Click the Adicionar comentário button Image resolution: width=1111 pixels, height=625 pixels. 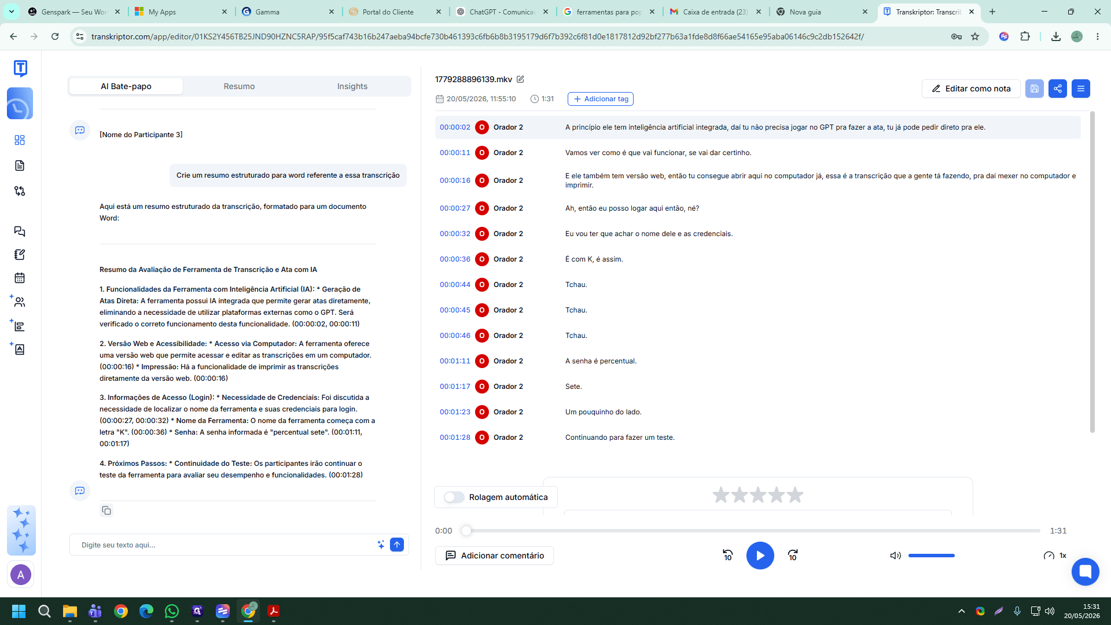494,556
